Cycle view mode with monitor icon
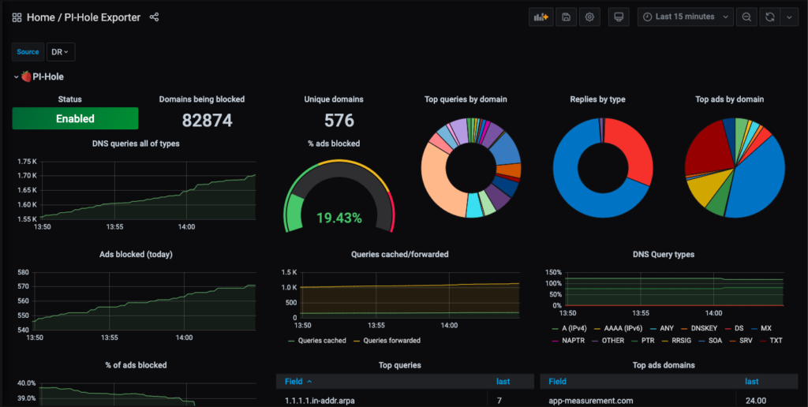Viewport: 808px width, 407px height. pyautogui.click(x=619, y=17)
